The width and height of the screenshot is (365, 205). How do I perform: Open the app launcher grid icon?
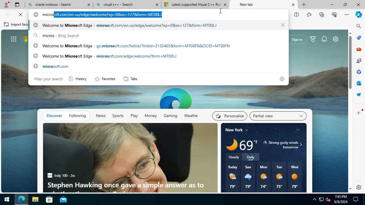coord(13,39)
